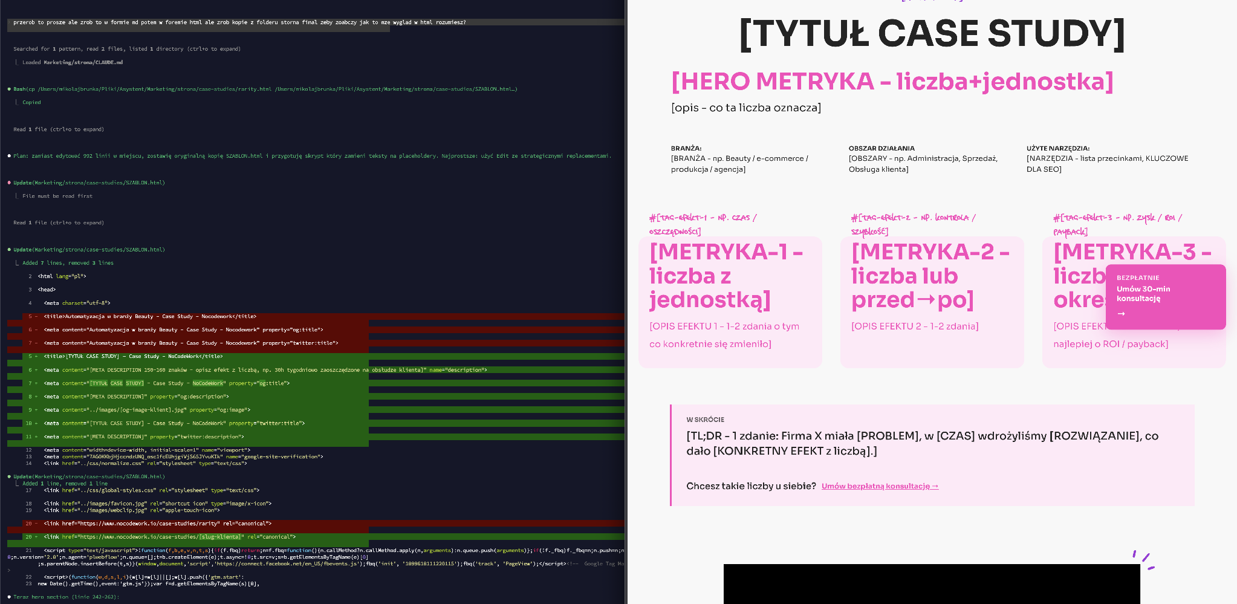Screen dimensions: 1237x604
Task: Click the 'Plan: zamiast edytować 992 linii' message
Action: (x=312, y=156)
